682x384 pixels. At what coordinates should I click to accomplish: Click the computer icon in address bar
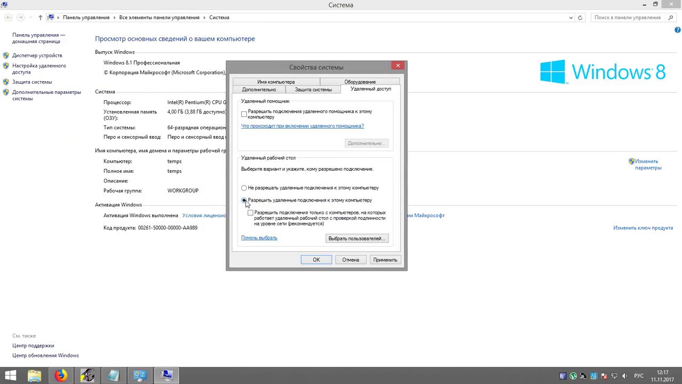click(x=51, y=18)
